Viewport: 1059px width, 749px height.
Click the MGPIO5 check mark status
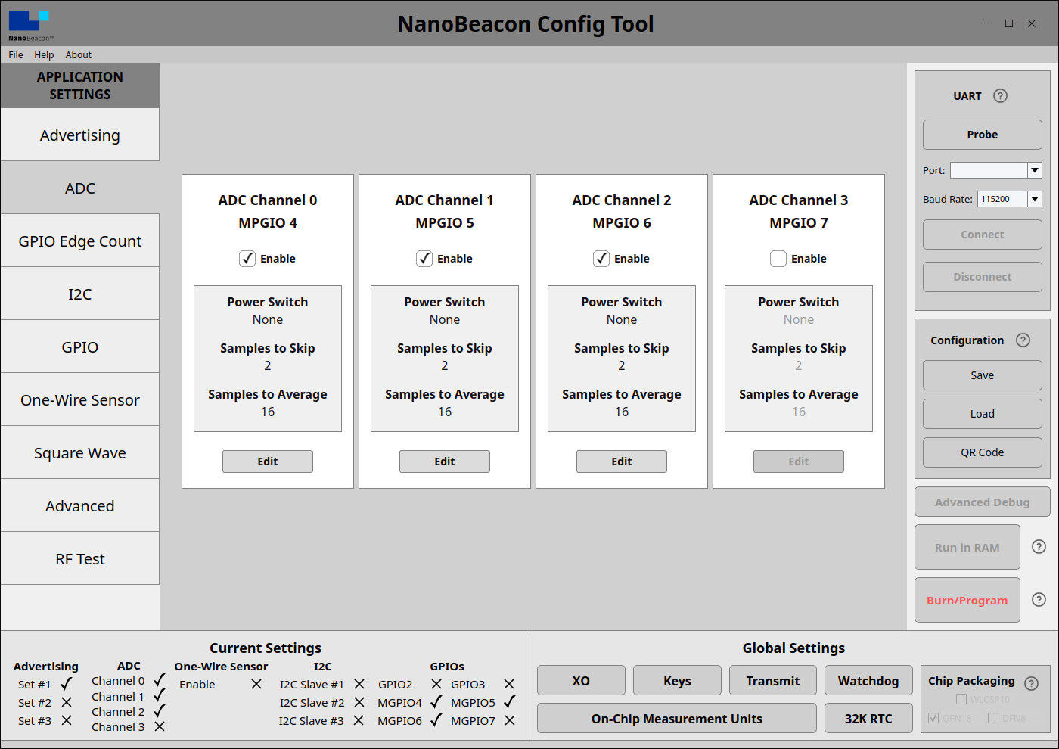tap(509, 702)
